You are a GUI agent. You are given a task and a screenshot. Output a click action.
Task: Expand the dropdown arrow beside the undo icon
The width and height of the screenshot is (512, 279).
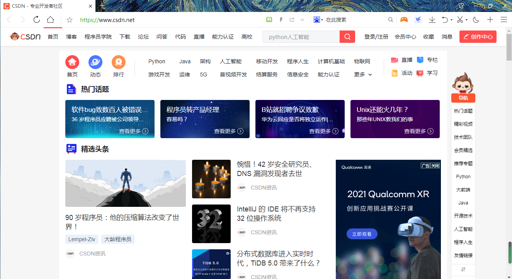(451, 20)
